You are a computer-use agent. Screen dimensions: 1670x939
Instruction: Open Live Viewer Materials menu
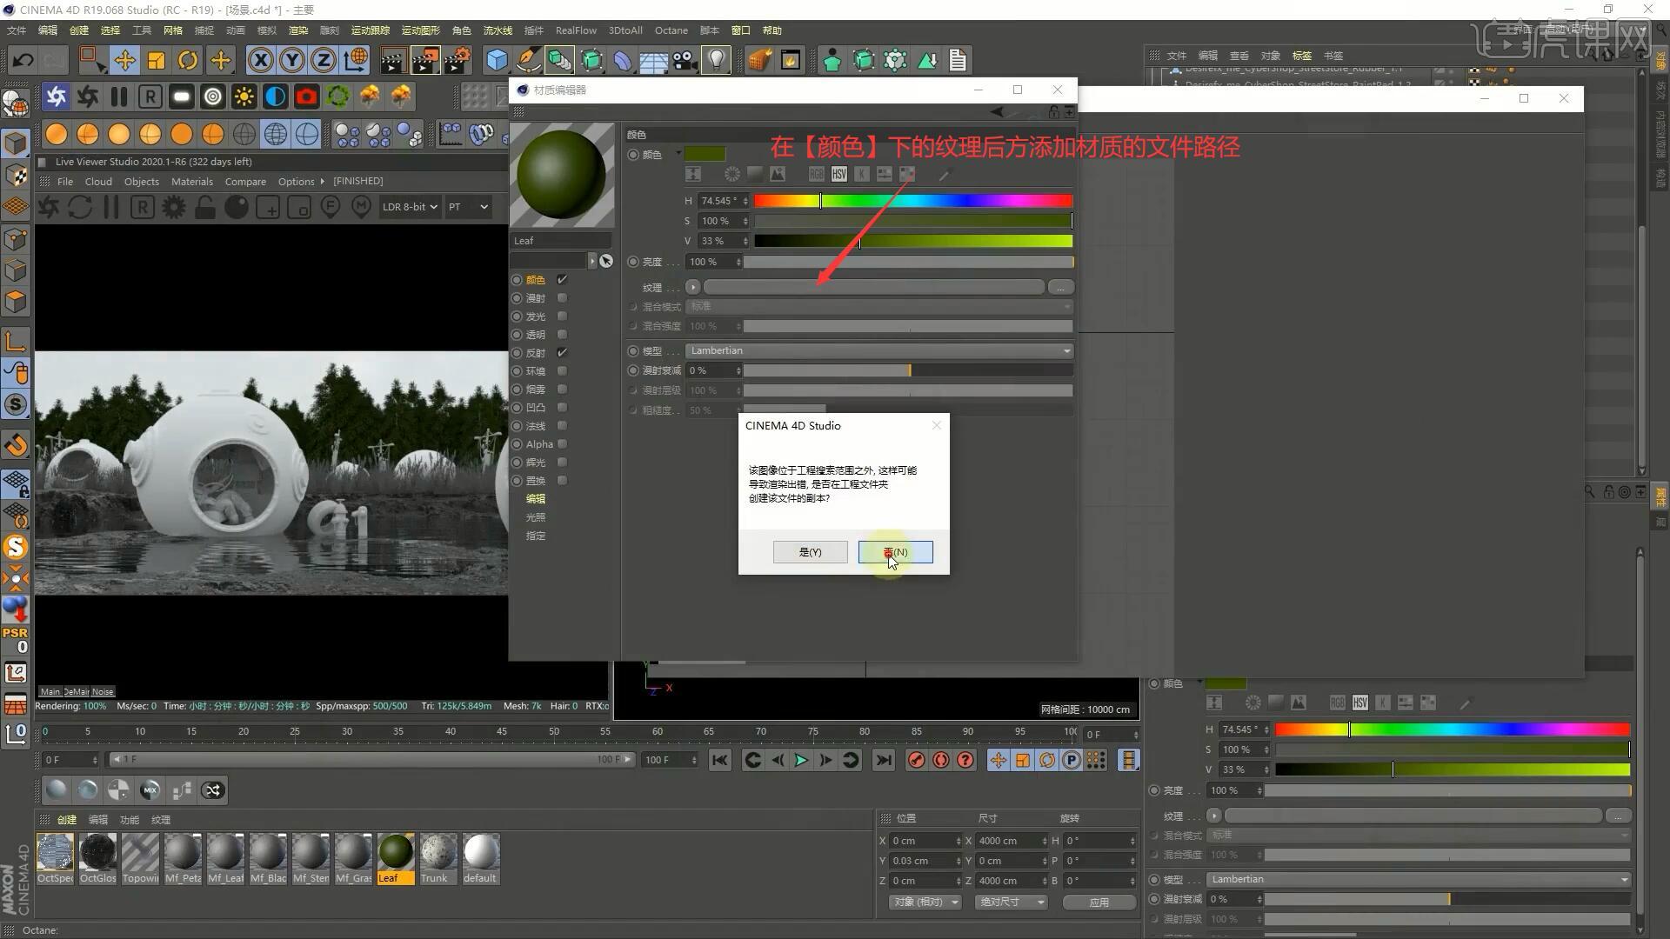pyautogui.click(x=192, y=182)
